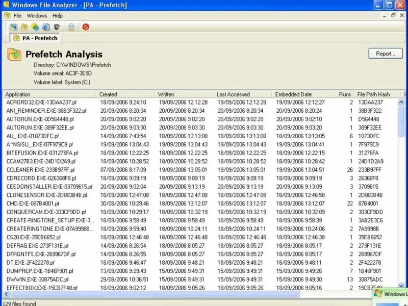Launch the Prefetch Analyzer toolbar icon
The image size is (408, 306).
coord(24,27)
